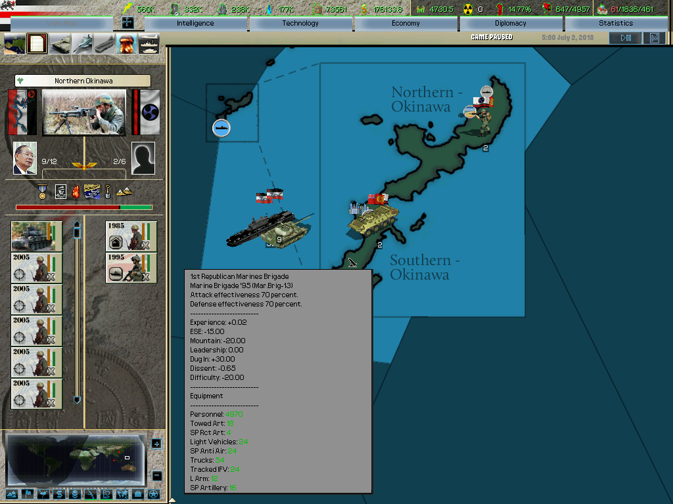Select the 1995 marine defender unit card

click(131, 268)
